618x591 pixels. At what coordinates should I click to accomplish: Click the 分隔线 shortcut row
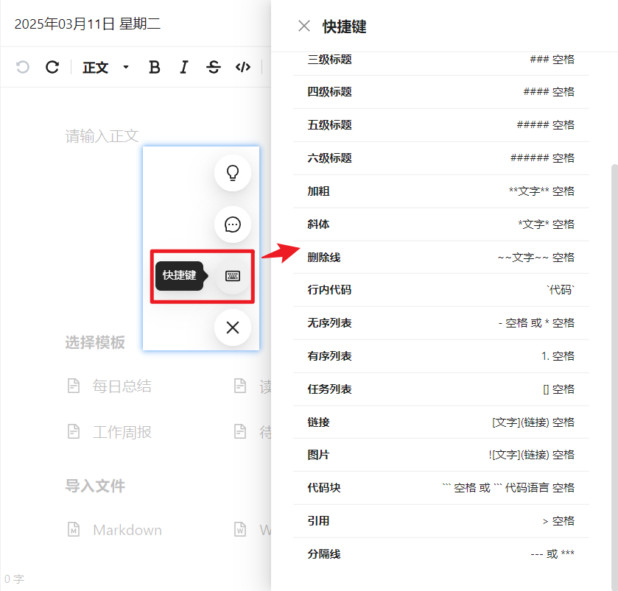pyautogui.click(x=441, y=554)
